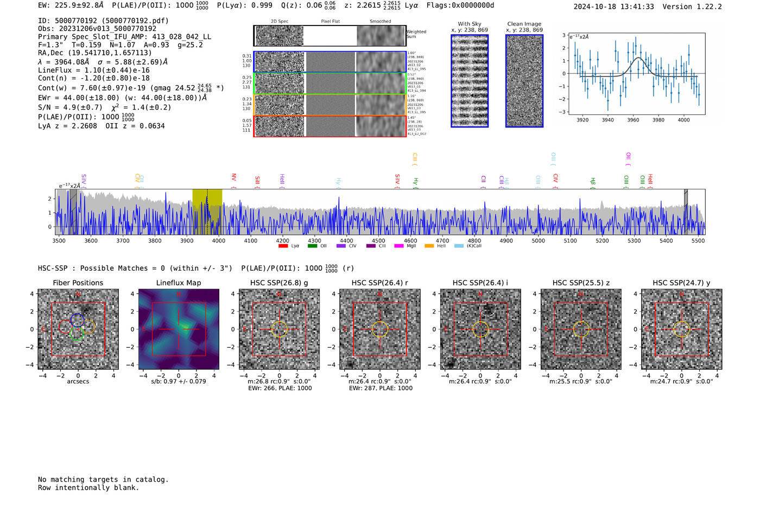Select the blue-bordered fiber 2D spec row

(330, 62)
